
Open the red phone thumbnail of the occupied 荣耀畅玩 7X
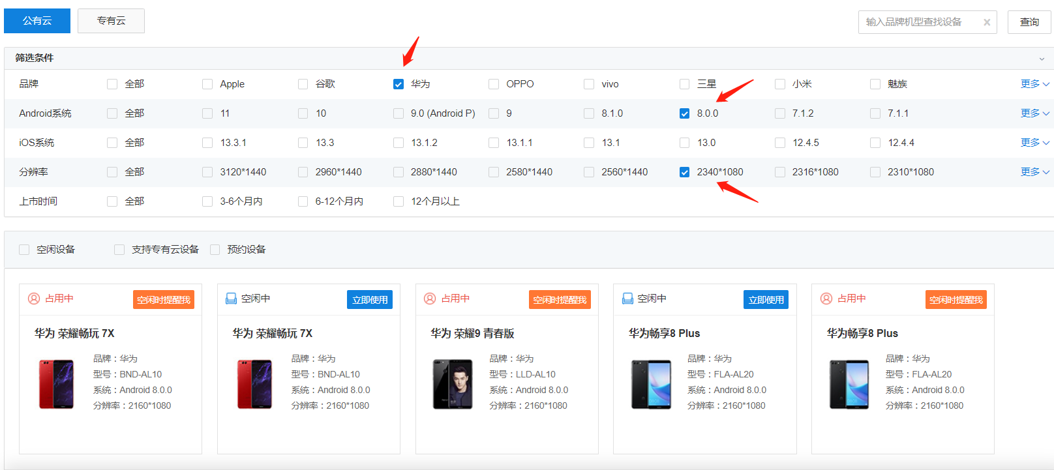pos(57,384)
